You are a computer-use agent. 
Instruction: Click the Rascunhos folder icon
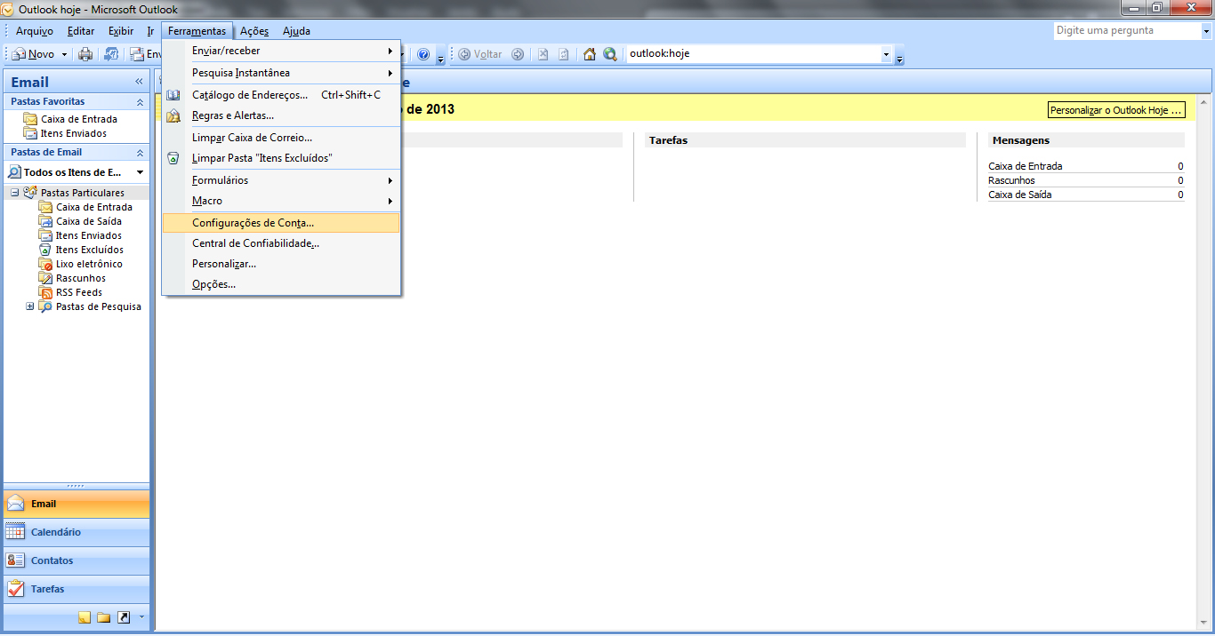[45, 278]
